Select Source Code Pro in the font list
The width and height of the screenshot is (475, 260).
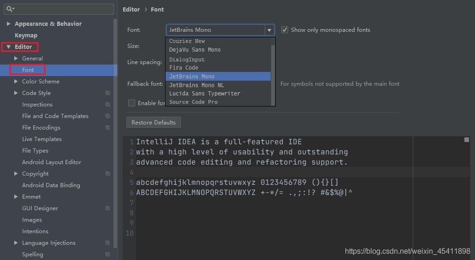(193, 102)
